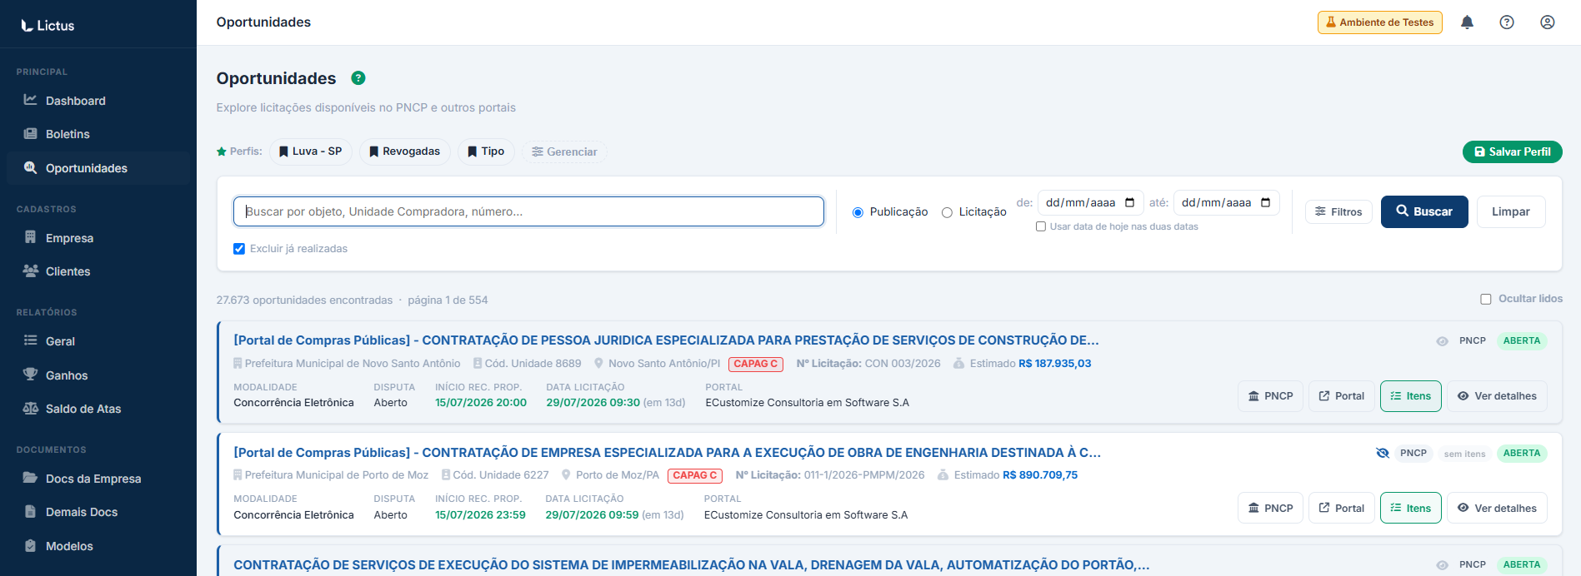Image resolution: width=1581 pixels, height=576 pixels.
Task: Click Portal button on Novo Santo Antônio card
Action: (x=1342, y=396)
